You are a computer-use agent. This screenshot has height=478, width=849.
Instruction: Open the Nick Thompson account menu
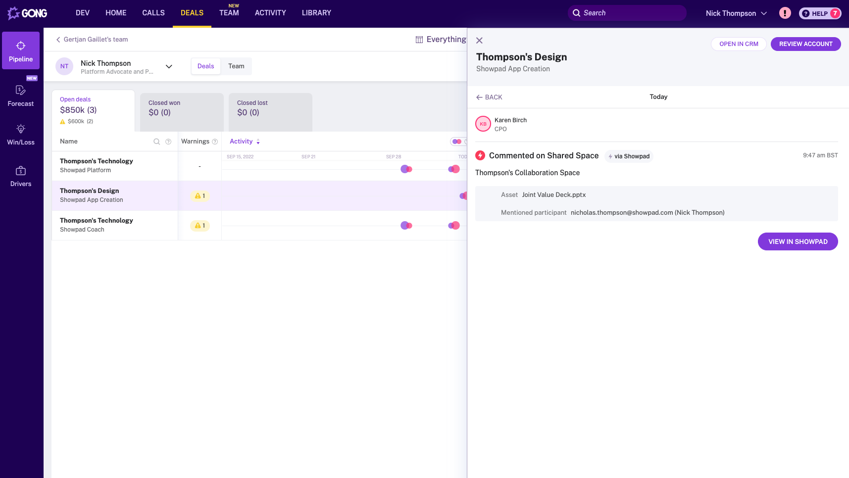(736, 13)
